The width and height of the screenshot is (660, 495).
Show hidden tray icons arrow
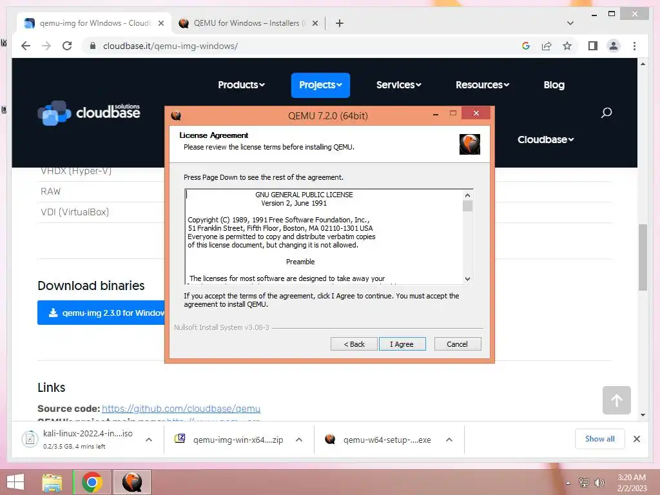pos(568,483)
